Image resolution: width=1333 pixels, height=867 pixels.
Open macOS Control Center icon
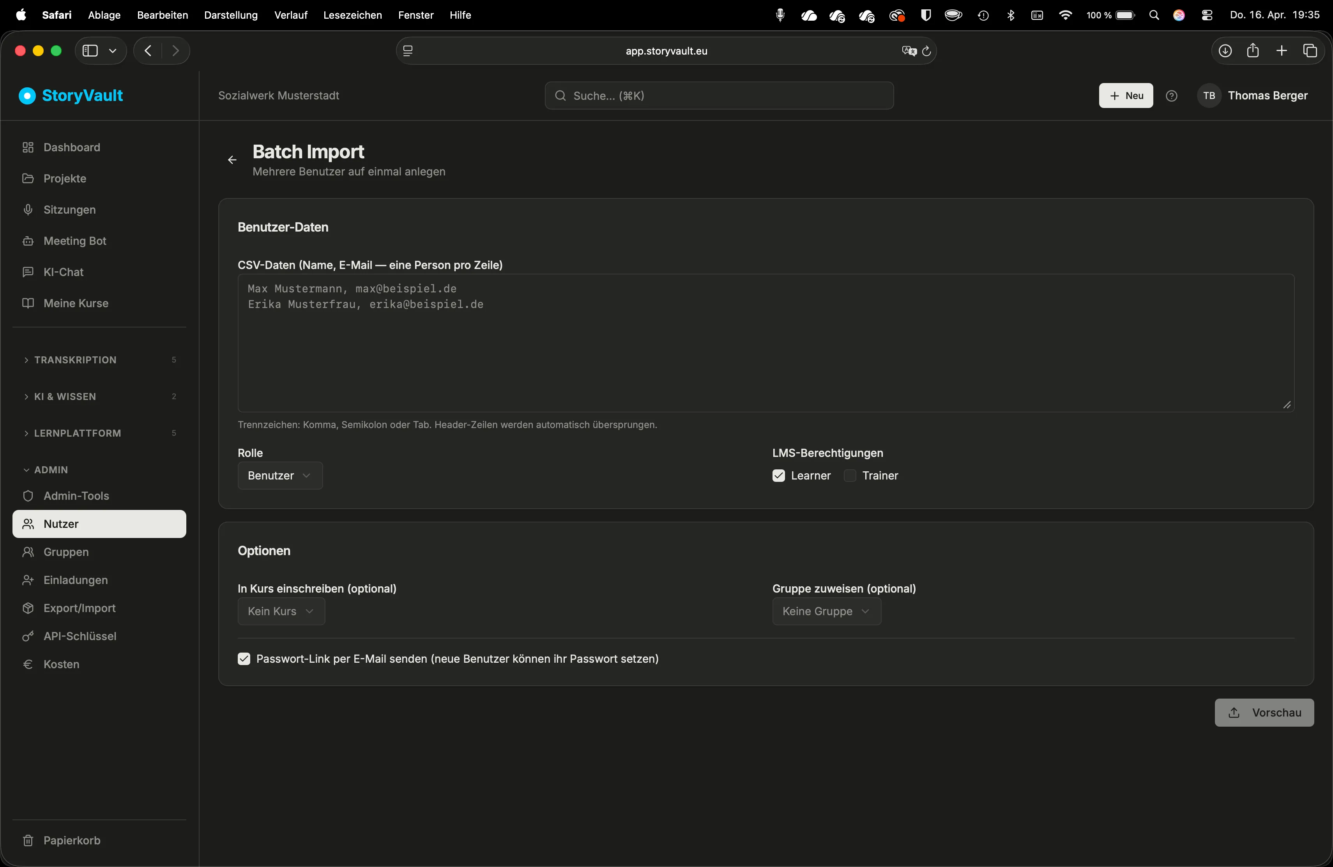pyautogui.click(x=1207, y=16)
